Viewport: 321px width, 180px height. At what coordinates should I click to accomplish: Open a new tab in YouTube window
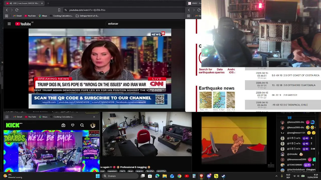(x=48, y=3)
